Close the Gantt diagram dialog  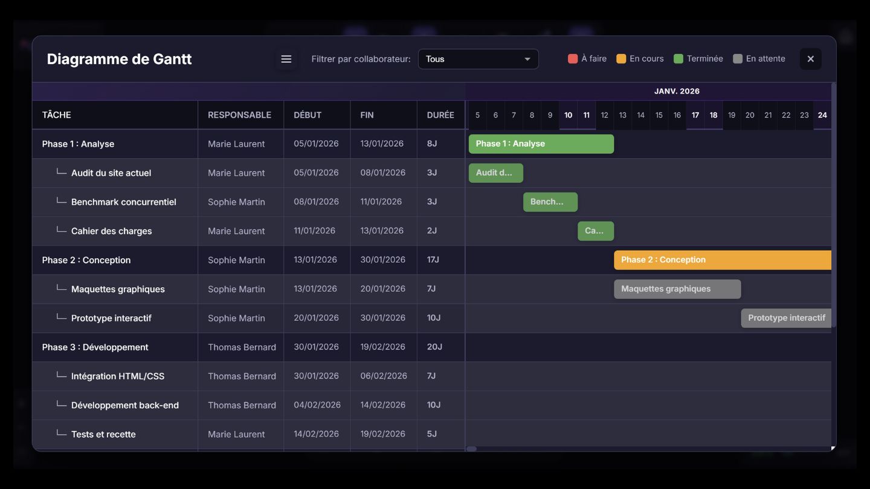[x=811, y=59]
